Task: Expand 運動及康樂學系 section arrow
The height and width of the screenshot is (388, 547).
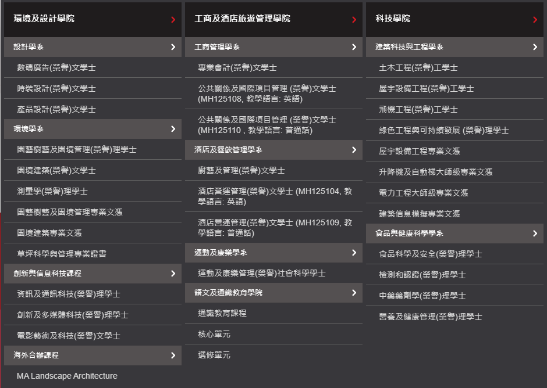Action: 354,253
